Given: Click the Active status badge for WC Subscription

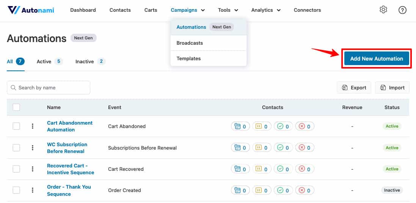Looking at the screenshot, I should click(392, 148).
